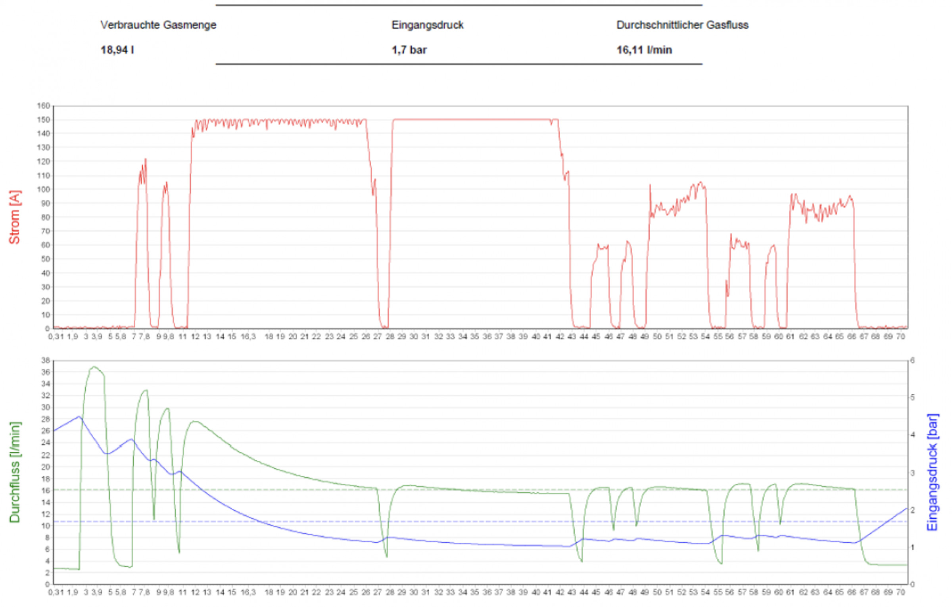This screenshot has width=952, height=607.
Task: Select the 1,7 bar pressure value
Action: 409,50
